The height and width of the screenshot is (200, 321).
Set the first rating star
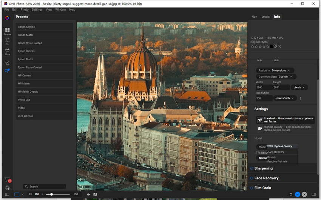click(252, 47)
